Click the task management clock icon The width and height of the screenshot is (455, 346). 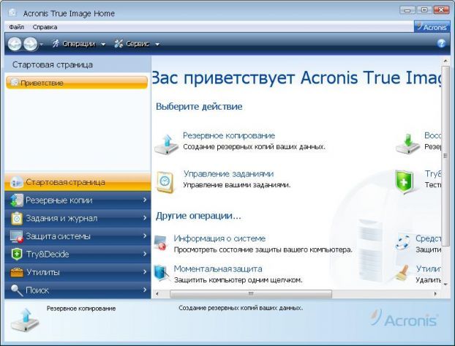(x=165, y=182)
